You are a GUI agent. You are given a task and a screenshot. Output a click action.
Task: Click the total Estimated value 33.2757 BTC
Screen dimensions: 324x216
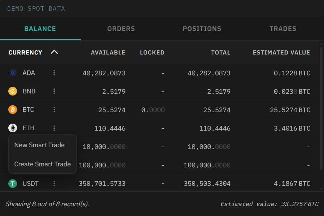[x=270, y=204]
